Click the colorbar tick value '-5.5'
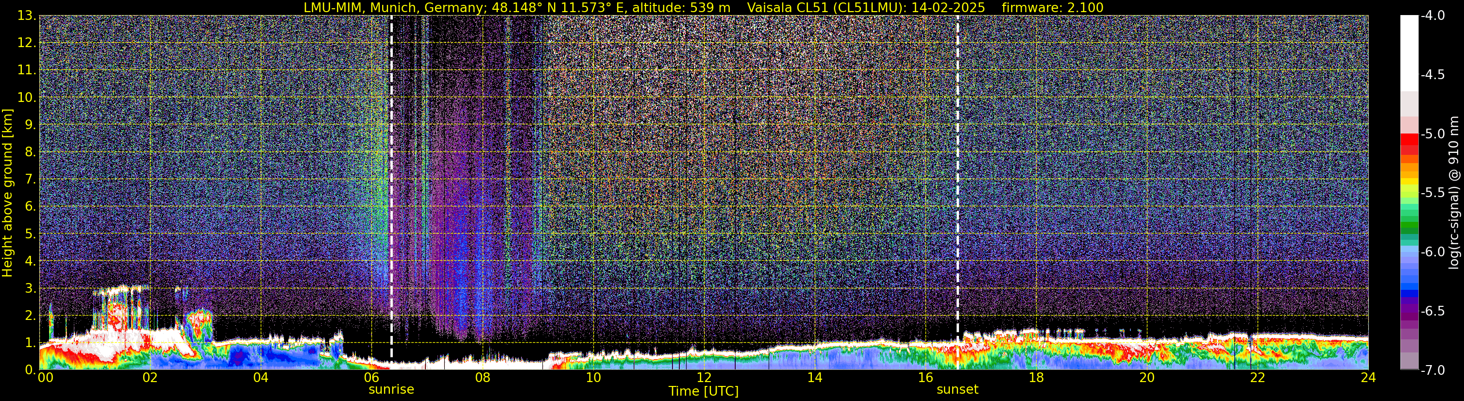The height and width of the screenshot is (401, 1464). click(x=1433, y=193)
